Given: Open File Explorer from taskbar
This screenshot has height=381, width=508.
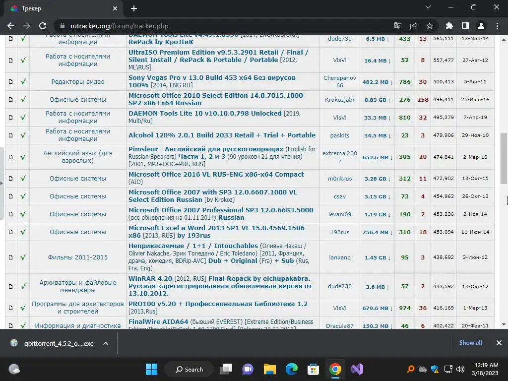Looking at the screenshot, I should 269,369.
